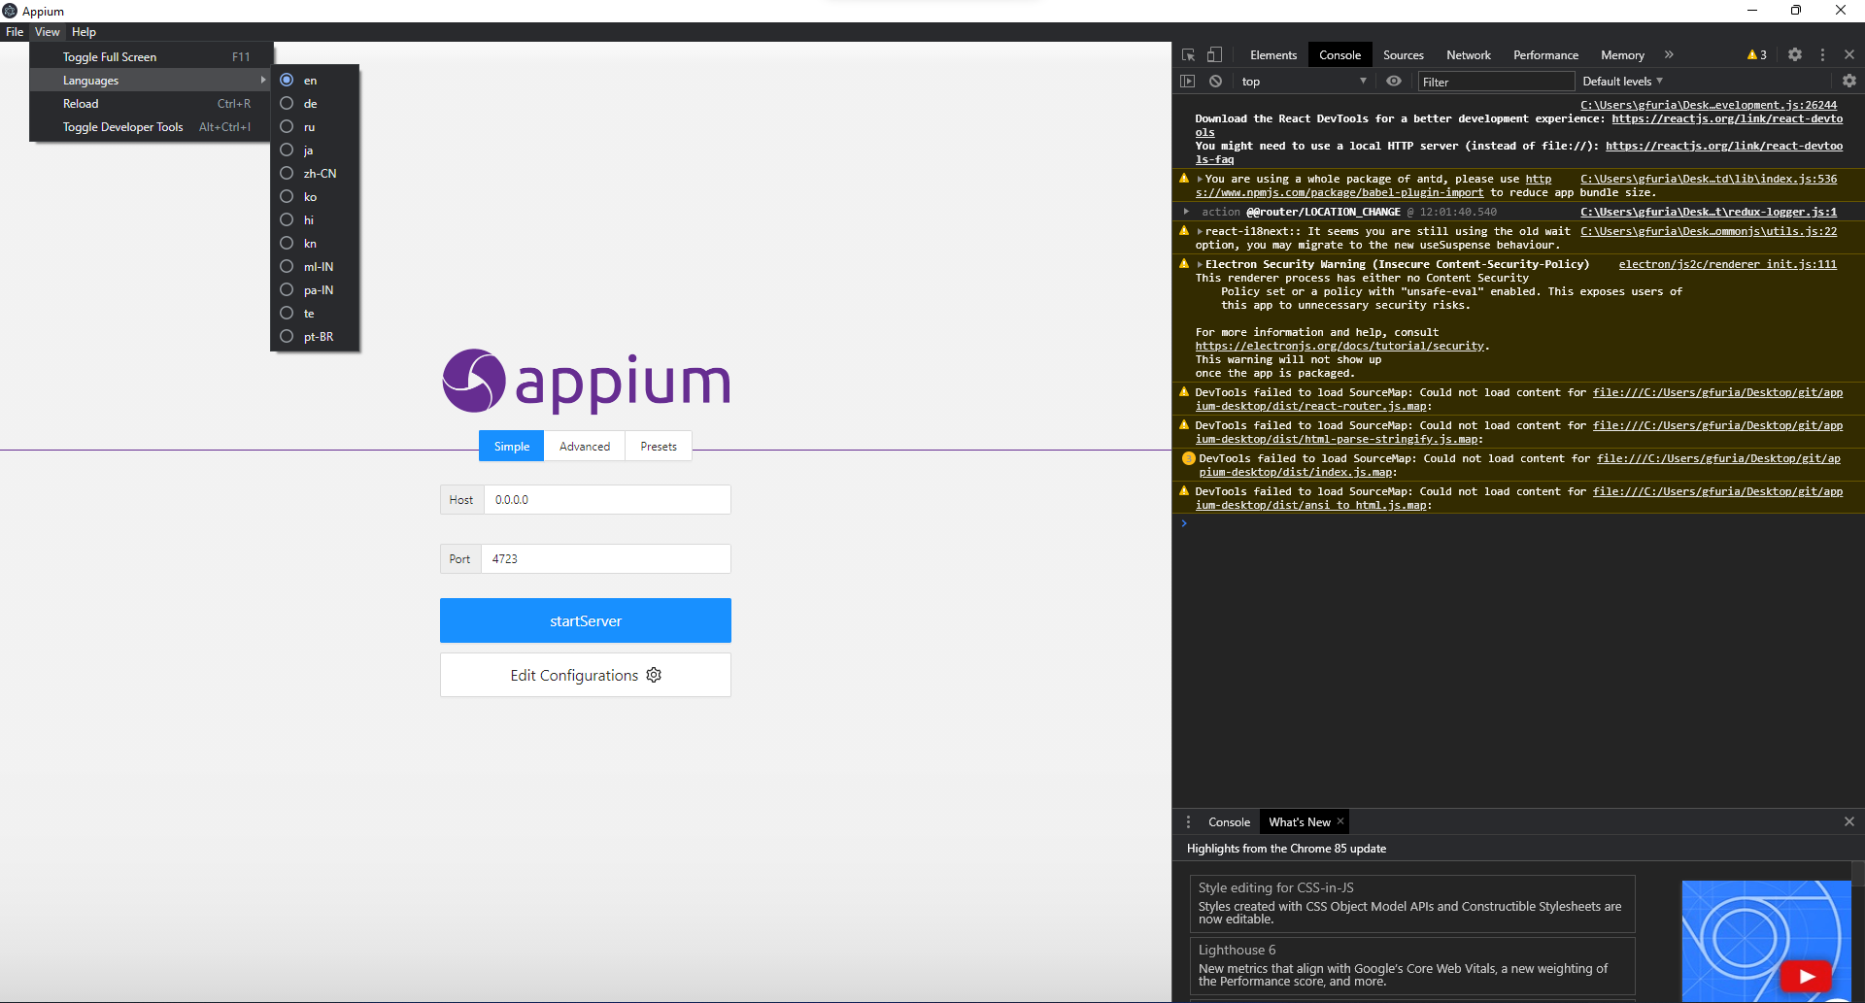Switch to the Performance tab

(1545, 55)
